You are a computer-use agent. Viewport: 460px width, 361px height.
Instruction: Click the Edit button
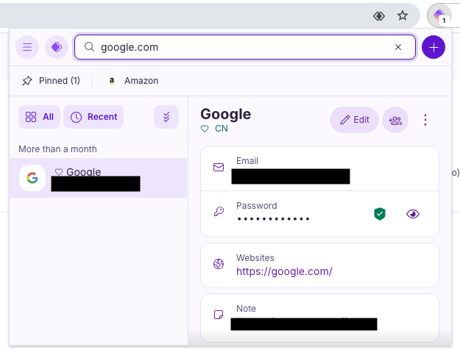click(355, 120)
